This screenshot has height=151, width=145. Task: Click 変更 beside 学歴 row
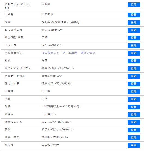pyautogui.click(x=134, y=99)
